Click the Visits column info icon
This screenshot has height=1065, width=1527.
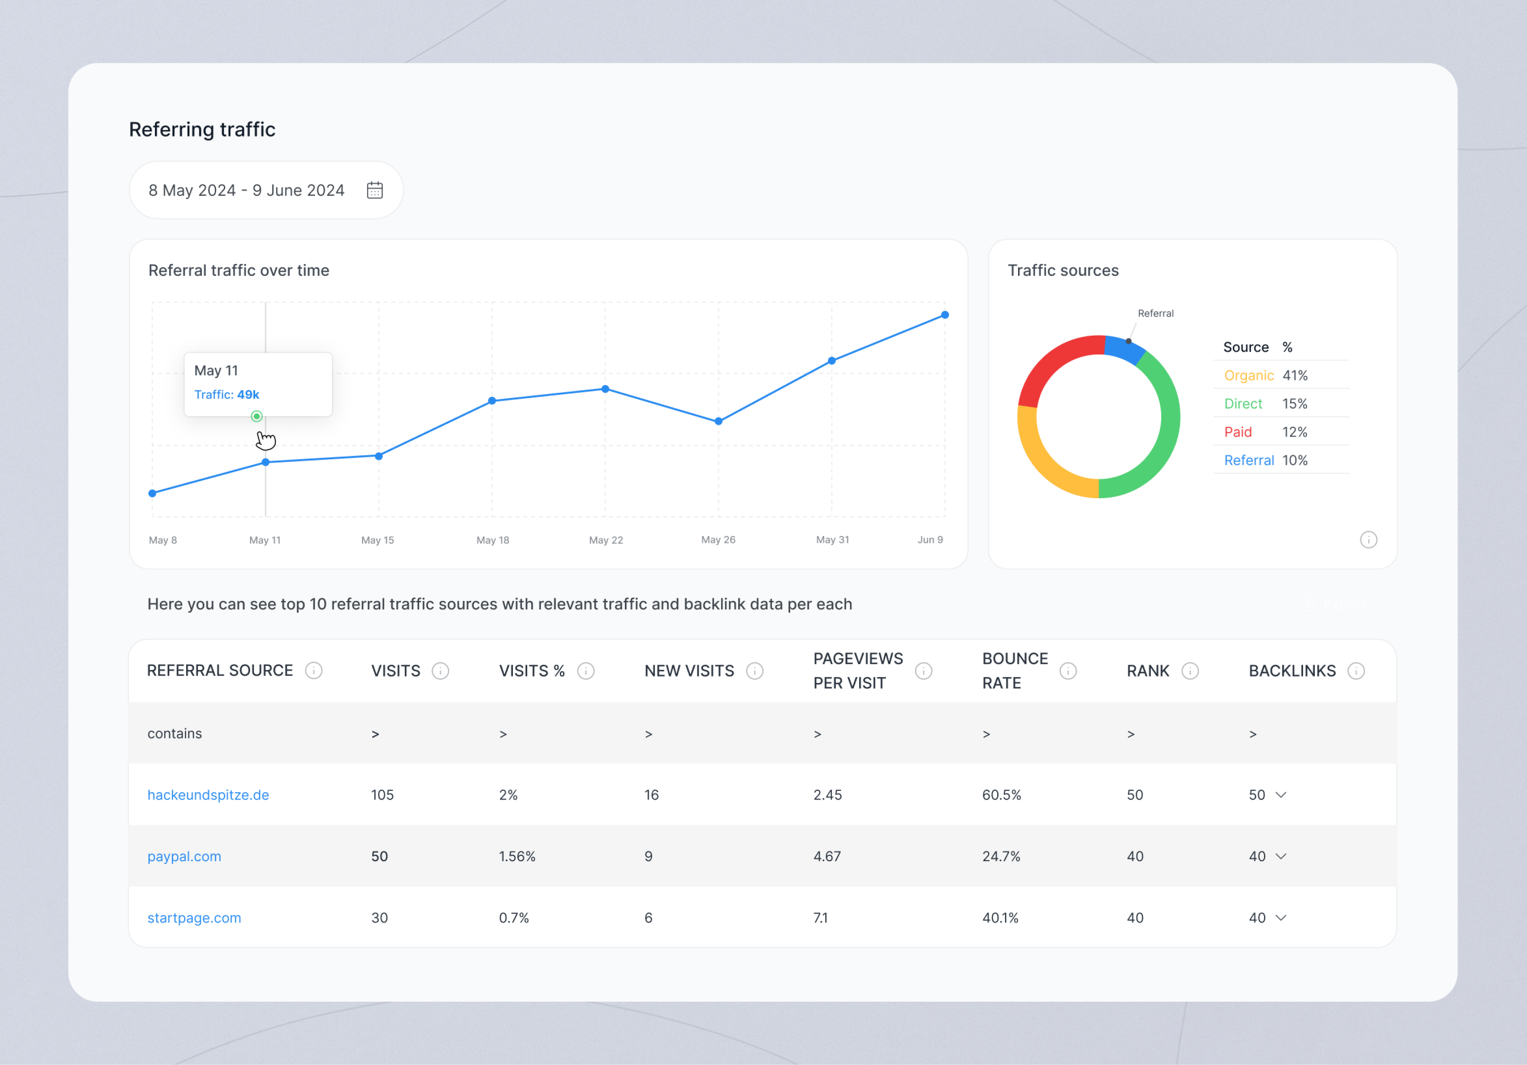pos(440,670)
